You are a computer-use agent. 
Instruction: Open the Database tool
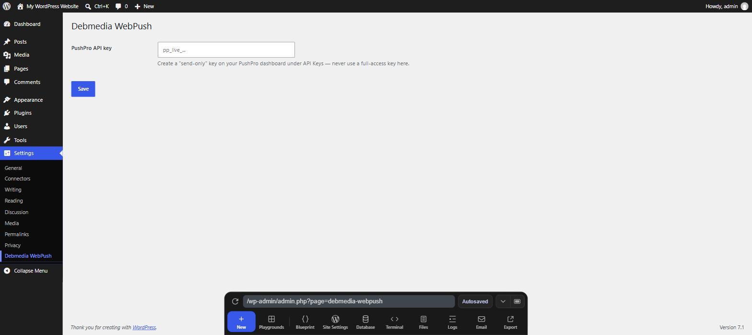[365, 322]
